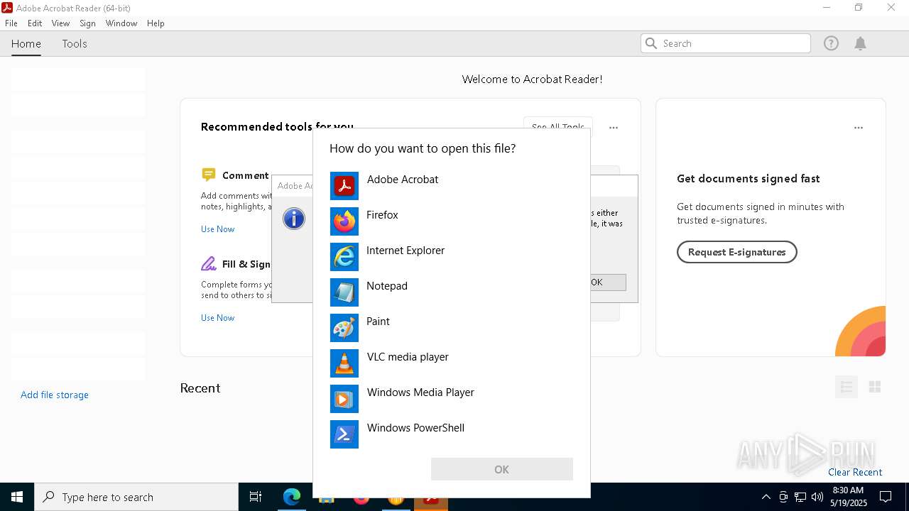Click the OK button in open-with dialog
Image resolution: width=909 pixels, height=511 pixels.
coord(502,469)
